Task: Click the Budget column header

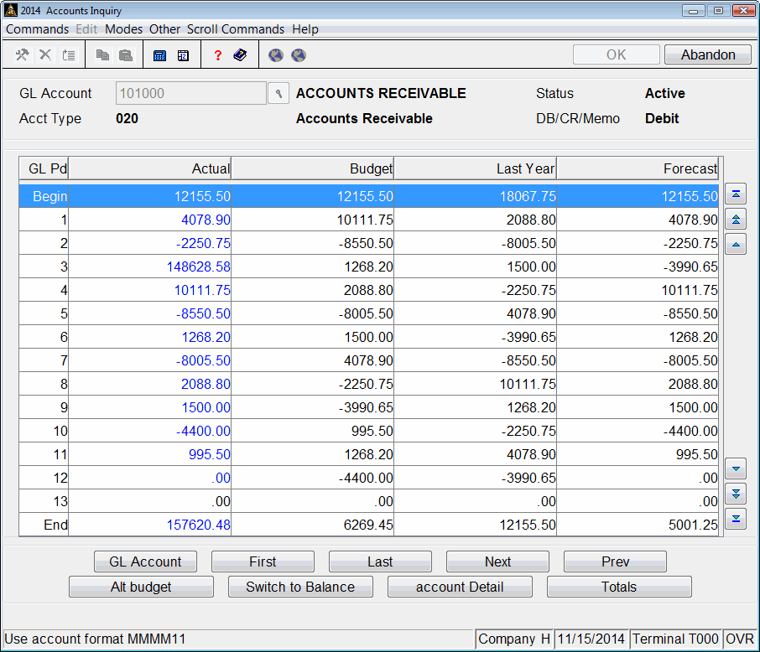Action: pos(313,168)
